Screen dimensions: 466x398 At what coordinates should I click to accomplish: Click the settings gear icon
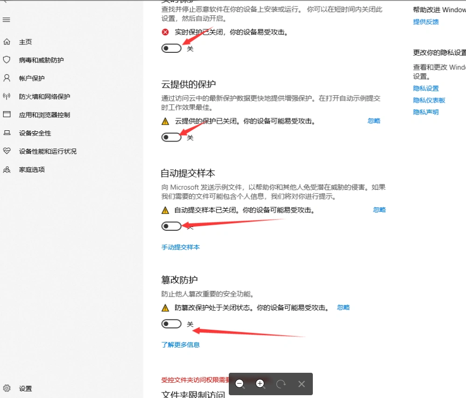click(7, 388)
